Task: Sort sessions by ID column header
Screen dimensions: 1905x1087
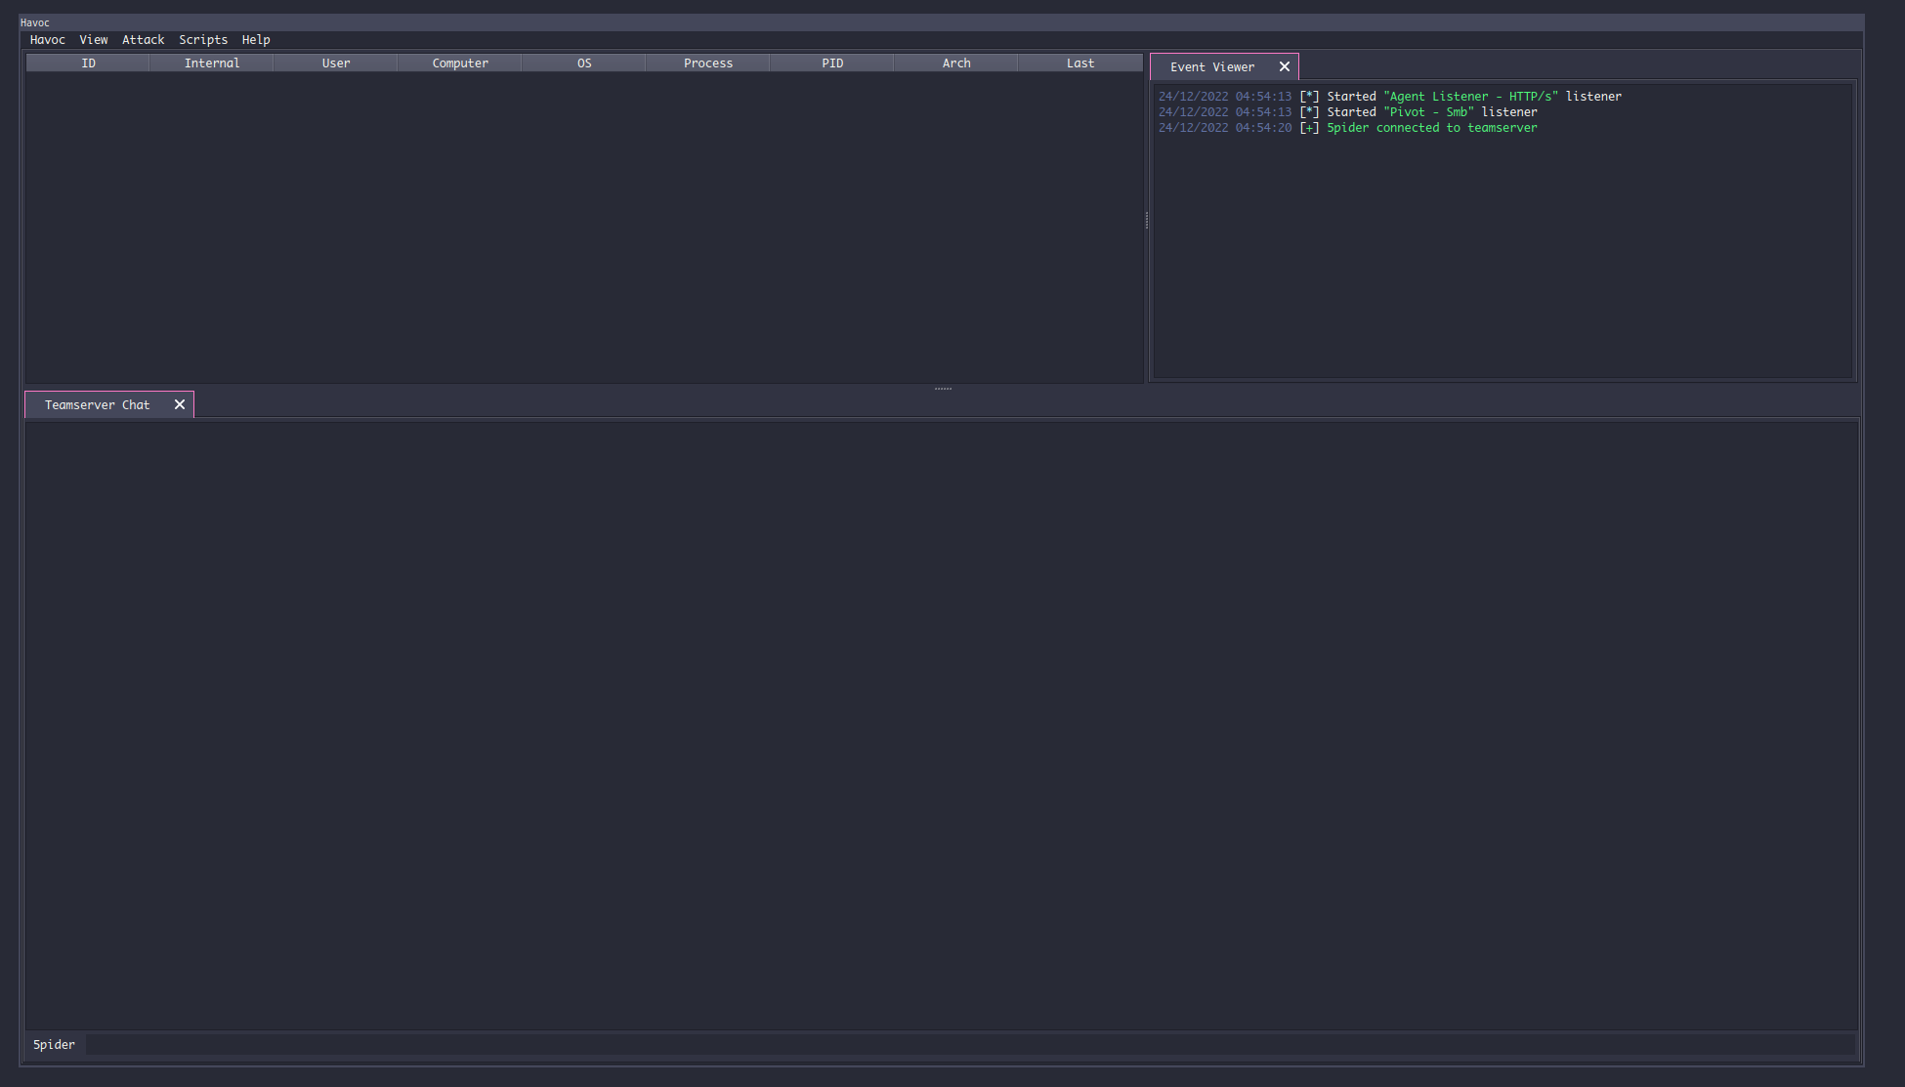Action: pos(88,63)
